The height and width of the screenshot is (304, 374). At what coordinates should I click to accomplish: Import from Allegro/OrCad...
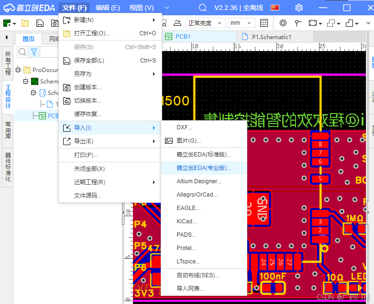[204, 195]
